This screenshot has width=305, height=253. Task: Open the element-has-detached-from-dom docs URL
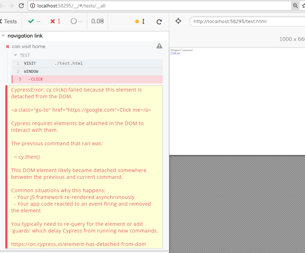point(78,244)
